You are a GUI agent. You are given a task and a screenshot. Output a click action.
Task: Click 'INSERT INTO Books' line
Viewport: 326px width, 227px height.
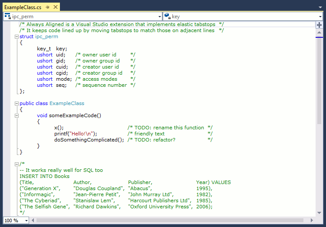pyautogui.click(x=44, y=176)
